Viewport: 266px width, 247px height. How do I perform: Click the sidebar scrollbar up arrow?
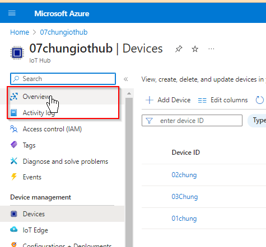[x=129, y=93]
